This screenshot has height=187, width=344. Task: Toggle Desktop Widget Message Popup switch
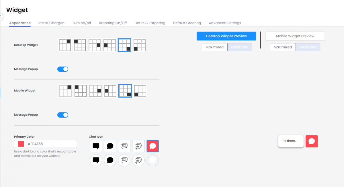click(63, 69)
